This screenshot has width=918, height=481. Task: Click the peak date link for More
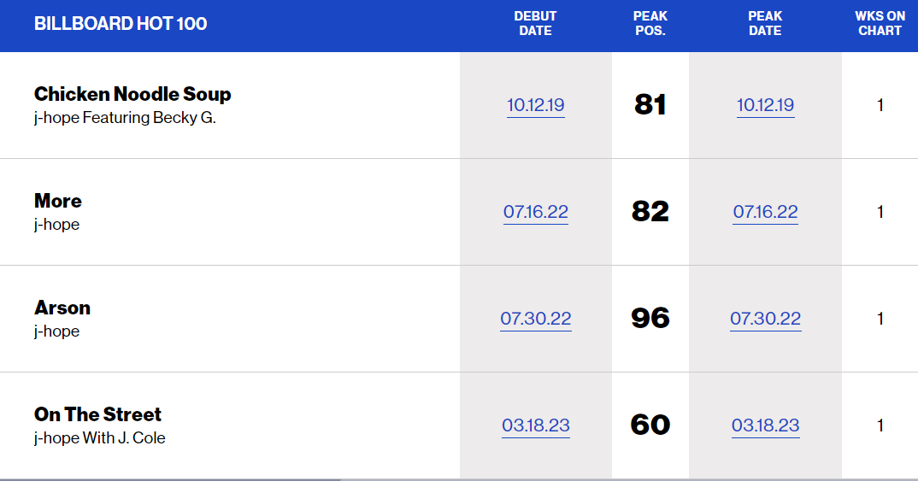pyautogui.click(x=765, y=212)
